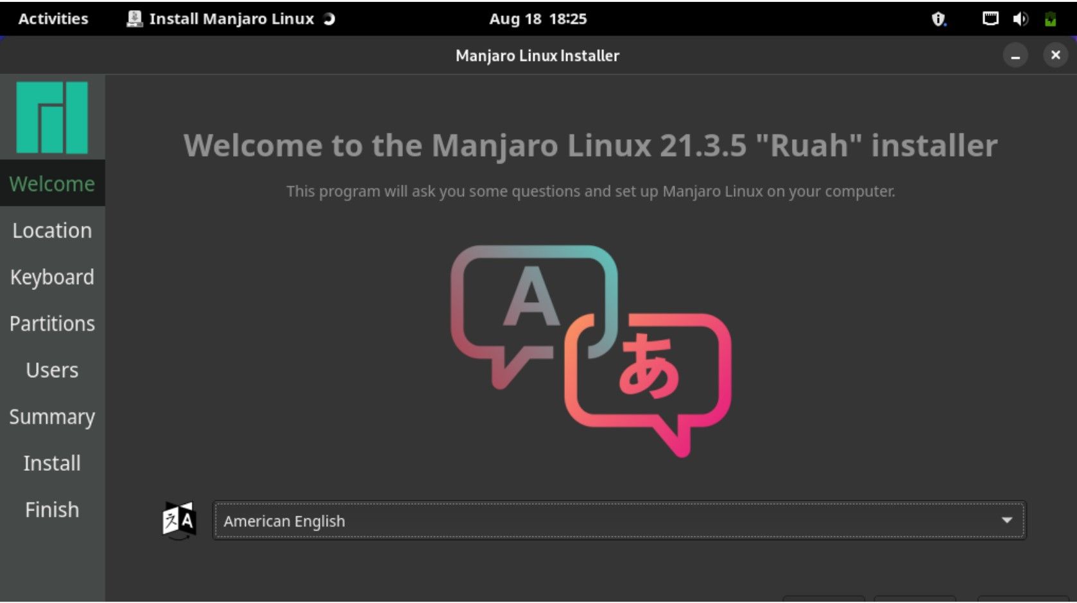Viewport: 1077px width, 603px height.
Task: Close the Manjaro Linux Installer window
Action: 1055,55
